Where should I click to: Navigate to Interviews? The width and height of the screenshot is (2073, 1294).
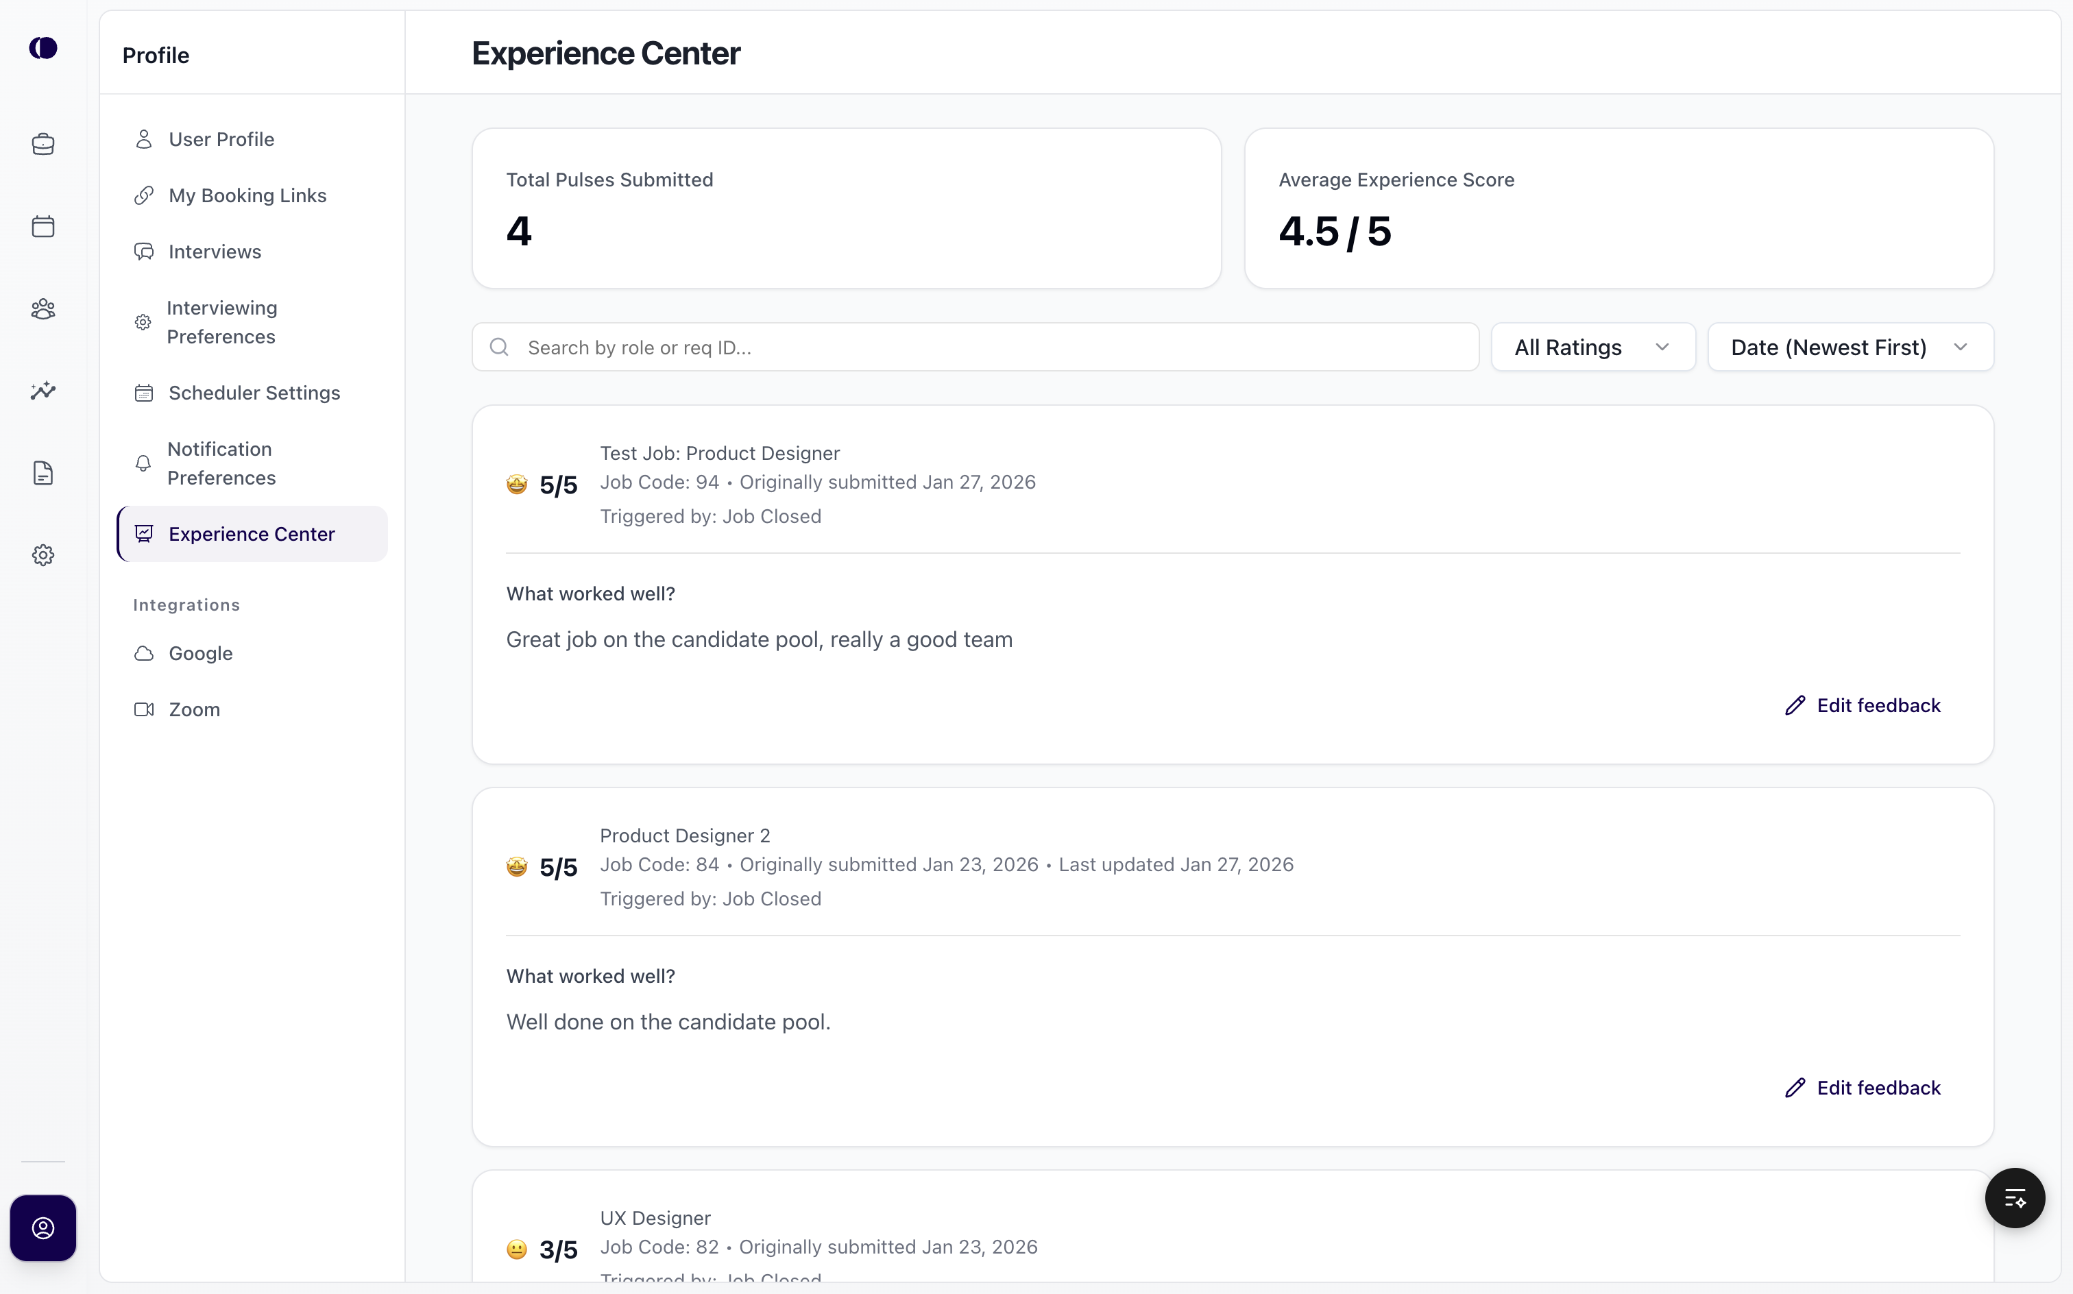click(x=252, y=252)
